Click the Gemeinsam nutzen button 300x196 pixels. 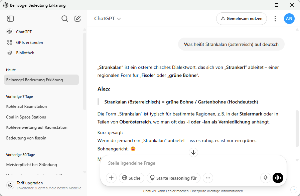click(x=242, y=19)
